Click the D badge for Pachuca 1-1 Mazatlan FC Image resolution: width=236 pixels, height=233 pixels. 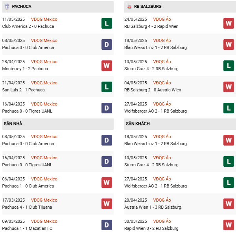[x=107, y=225]
